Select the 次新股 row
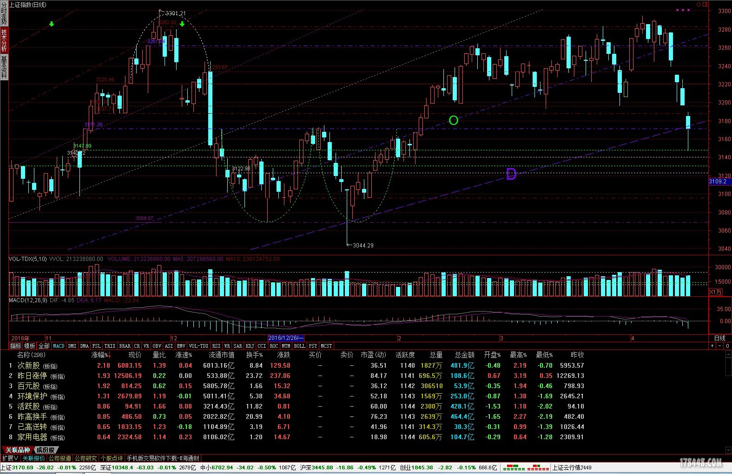Image resolution: width=732 pixels, height=474 pixels. click(x=296, y=365)
